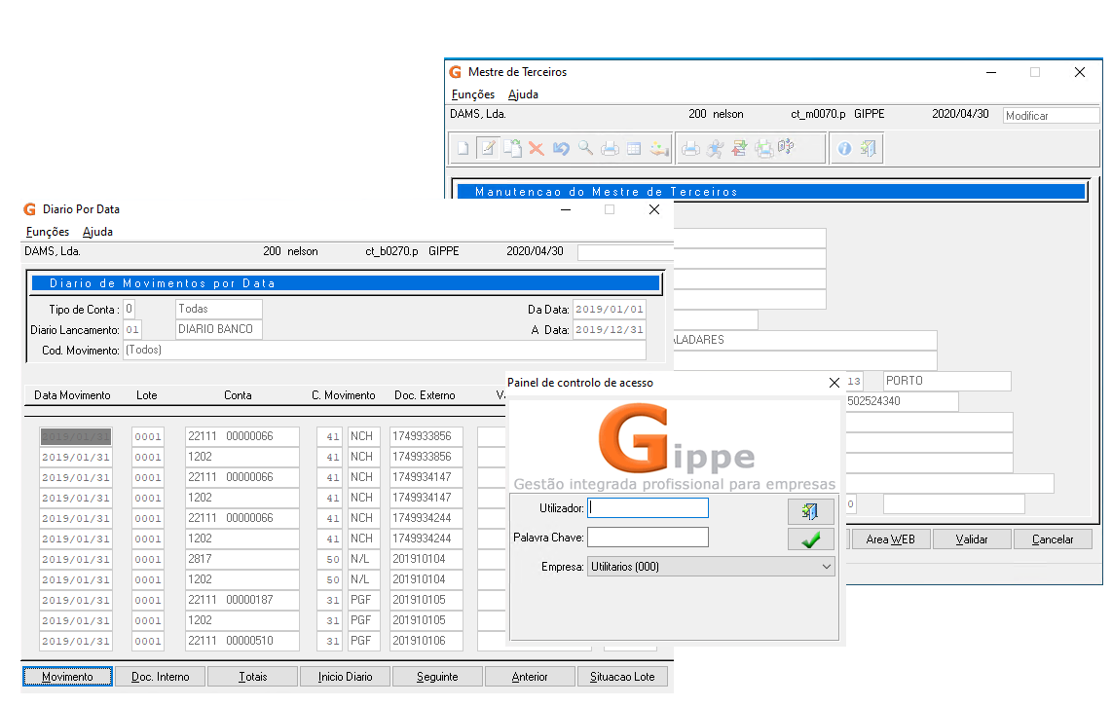The width and height of the screenshot is (1112, 706).
Task: Click the edit record pencil icon
Action: 489,148
